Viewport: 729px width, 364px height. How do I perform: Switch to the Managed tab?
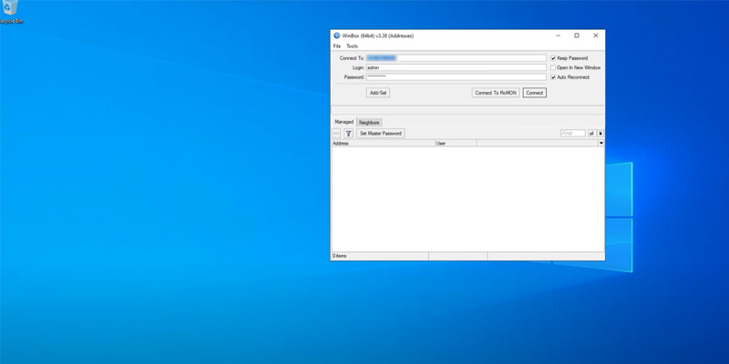click(344, 122)
